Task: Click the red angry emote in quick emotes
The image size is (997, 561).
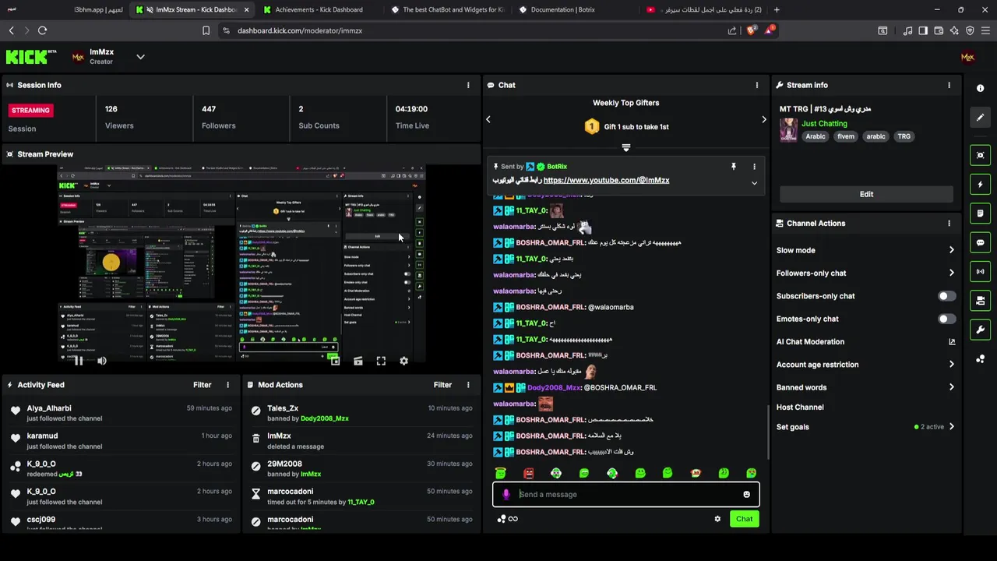Action: pyautogui.click(x=529, y=473)
